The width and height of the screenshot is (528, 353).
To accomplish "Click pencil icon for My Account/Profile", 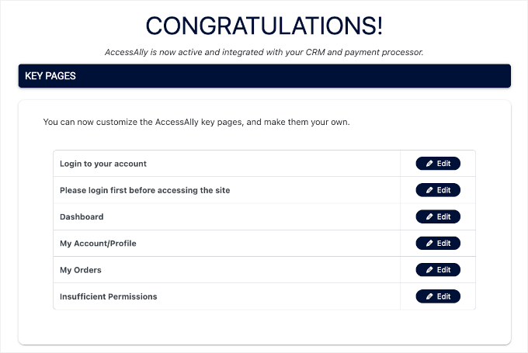I will 429,244.
